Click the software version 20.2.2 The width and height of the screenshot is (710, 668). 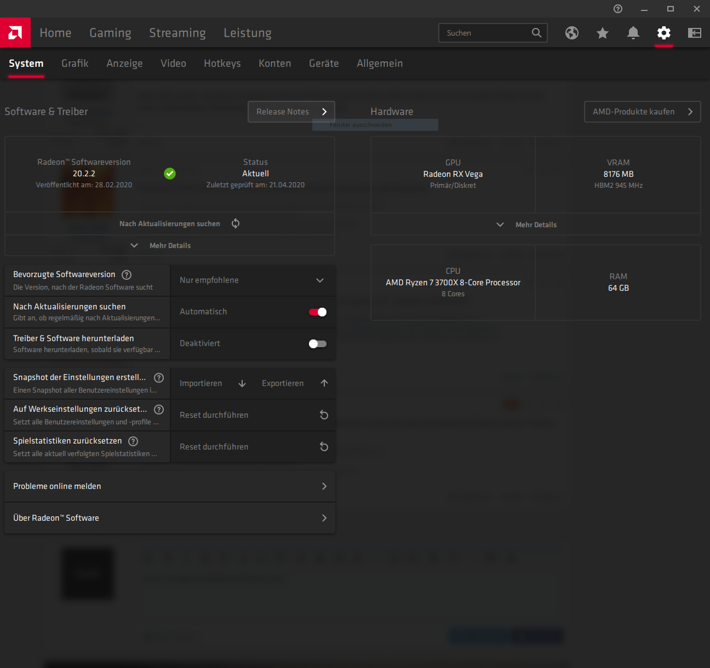point(84,174)
